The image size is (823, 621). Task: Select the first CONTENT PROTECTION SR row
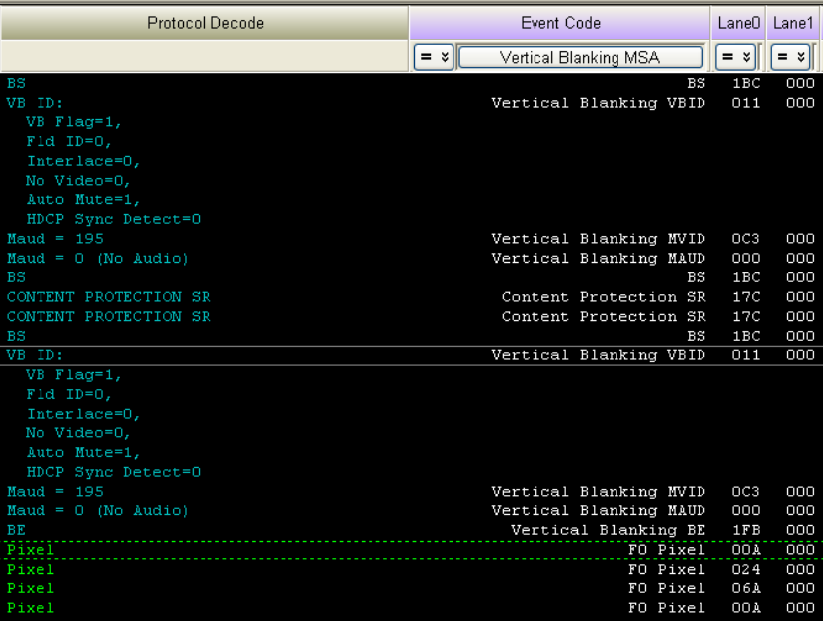(x=411, y=297)
